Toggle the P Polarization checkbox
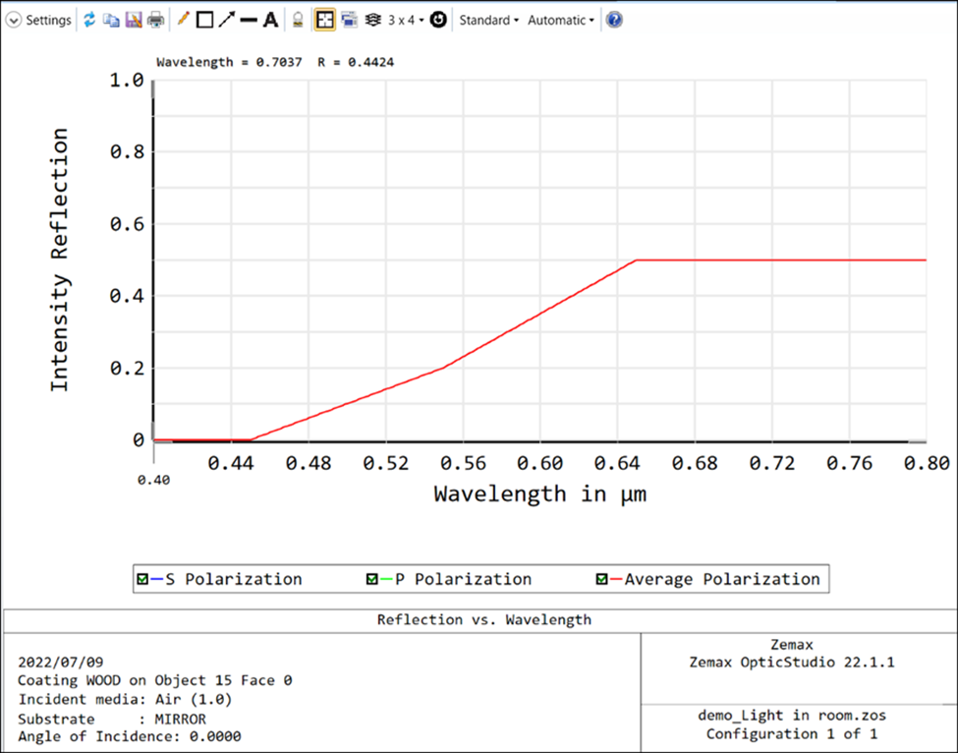Image resolution: width=958 pixels, height=753 pixels. 371,579
